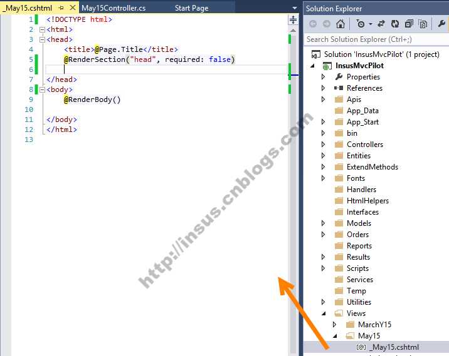Click the Forward arrow in Solution Explorer toolbar
This screenshot has height=356, width=449.
[327, 24]
